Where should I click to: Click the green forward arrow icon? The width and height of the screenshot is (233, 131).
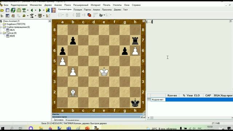pyautogui.click(x=40, y=10)
